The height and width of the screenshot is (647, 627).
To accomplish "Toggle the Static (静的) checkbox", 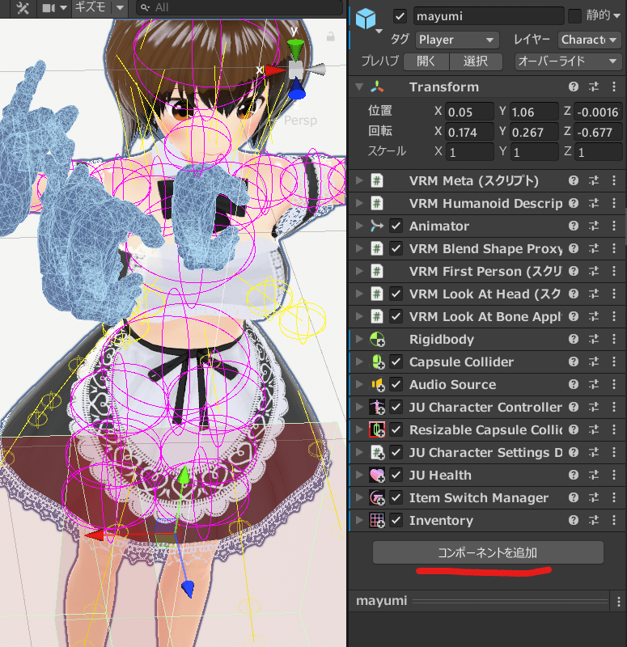I will coord(574,16).
